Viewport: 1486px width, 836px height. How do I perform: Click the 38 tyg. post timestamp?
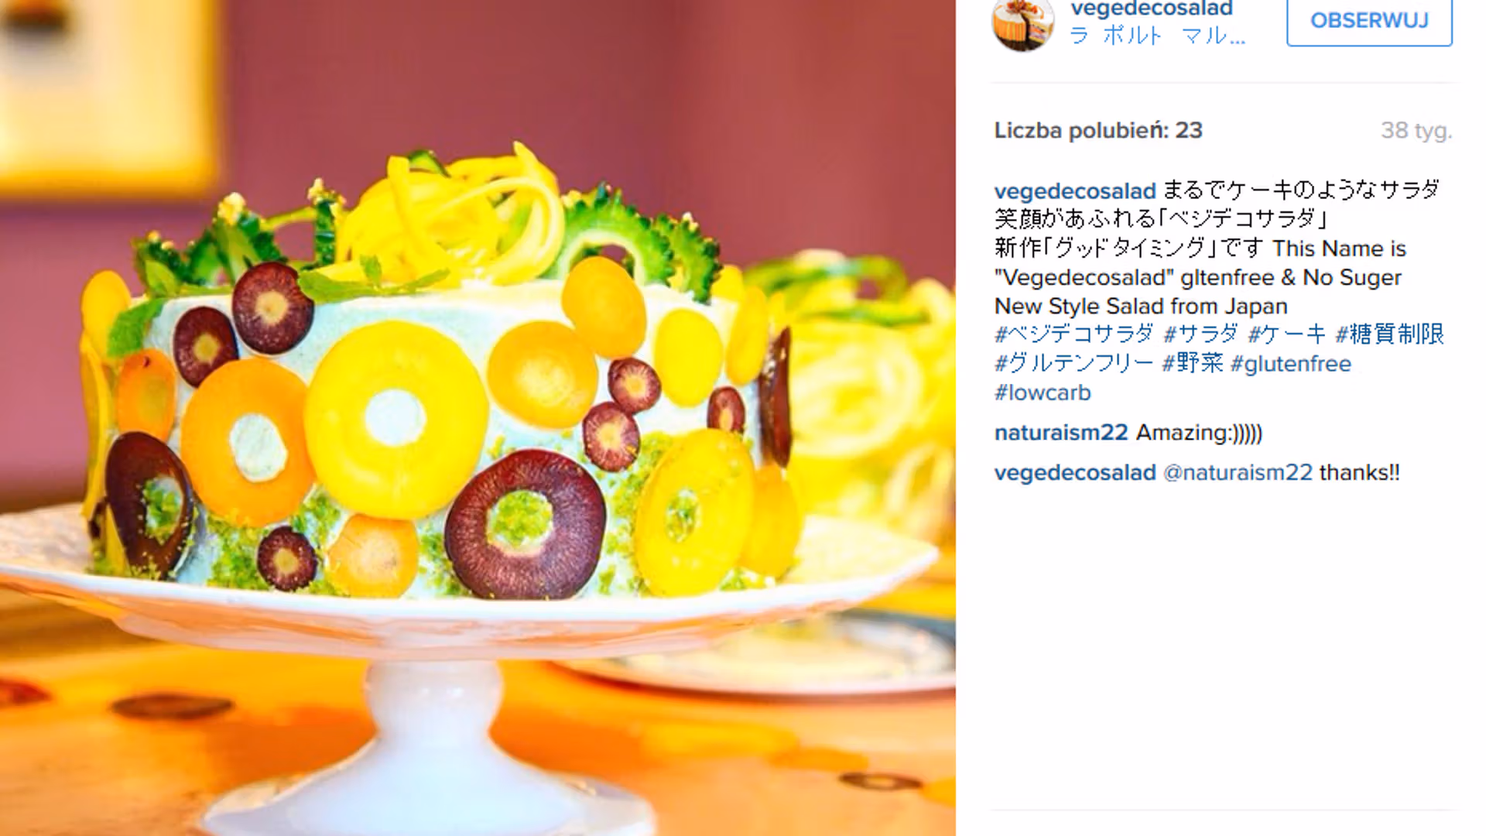(1416, 130)
